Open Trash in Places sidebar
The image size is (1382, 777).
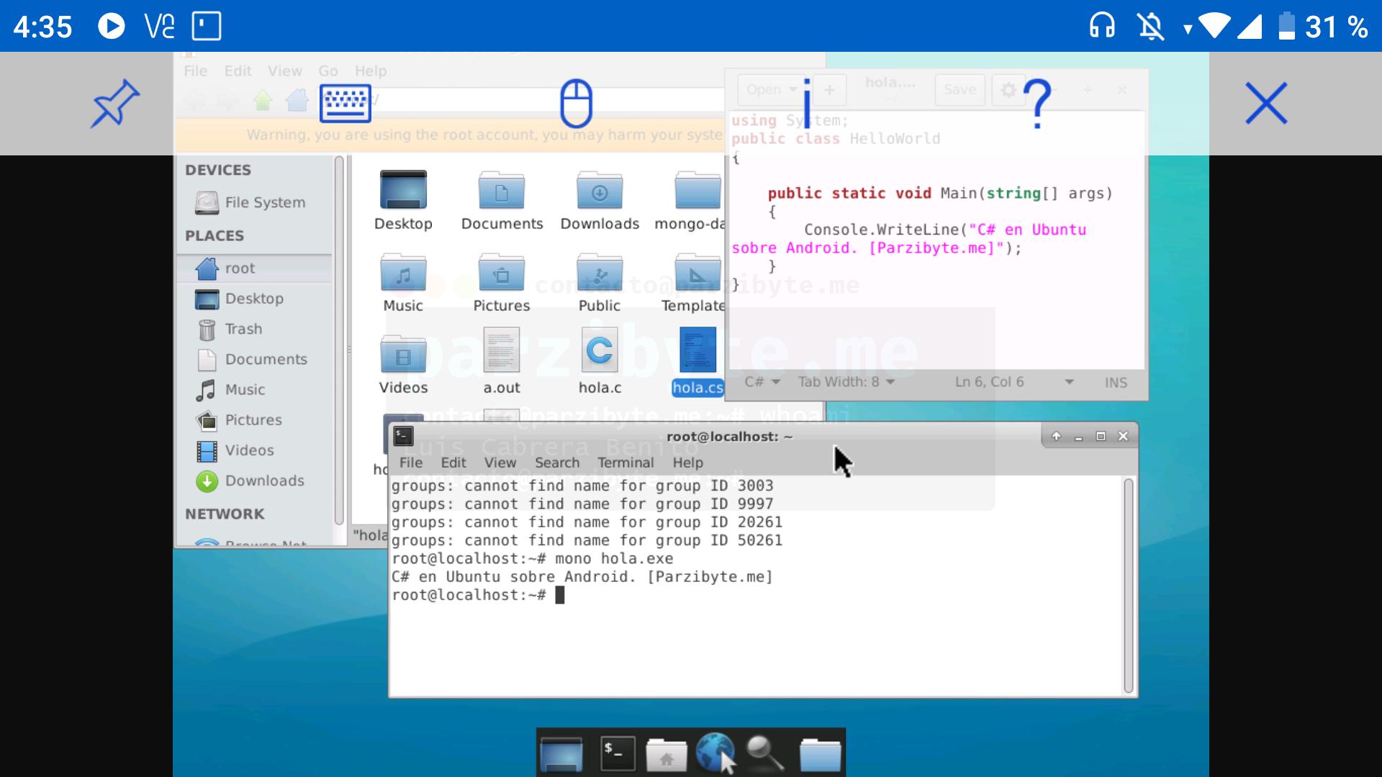point(230,329)
